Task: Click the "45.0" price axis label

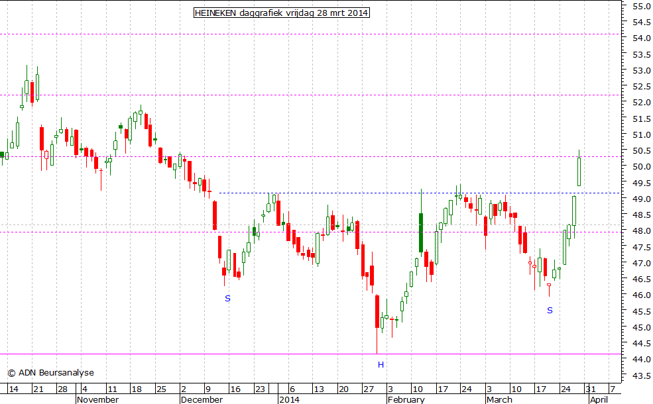Action: [x=642, y=327]
